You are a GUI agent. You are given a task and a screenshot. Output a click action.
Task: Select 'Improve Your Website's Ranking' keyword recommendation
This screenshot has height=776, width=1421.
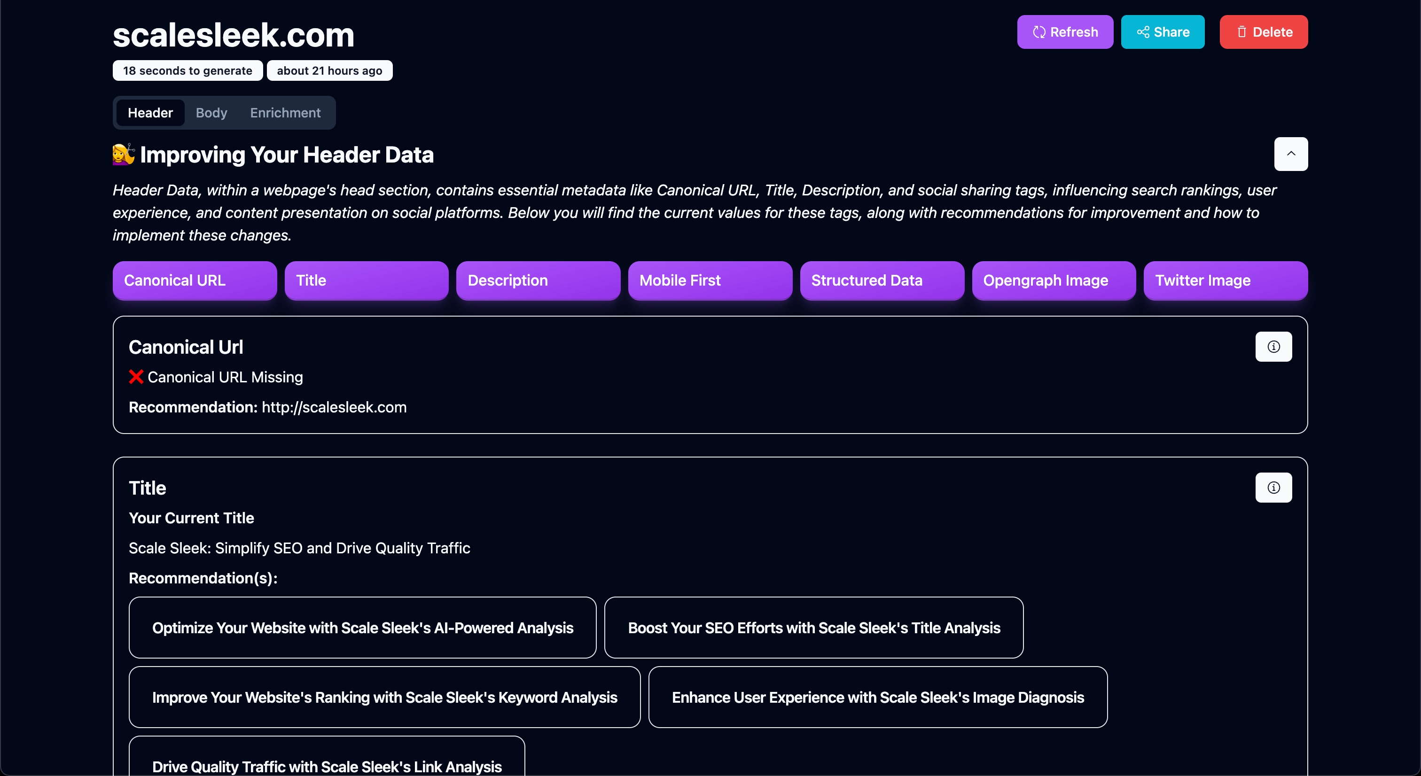384,697
